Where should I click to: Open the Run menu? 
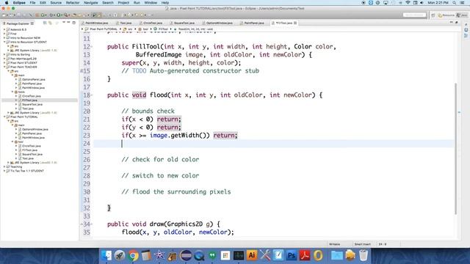(x=137, y=3)
